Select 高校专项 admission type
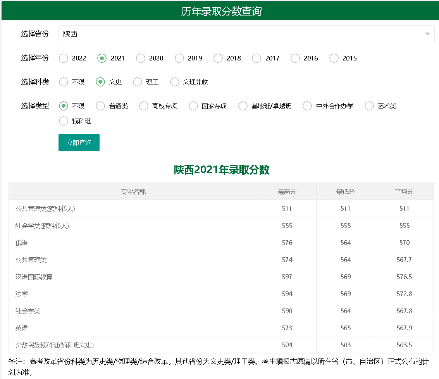 (x=144, y=106)
